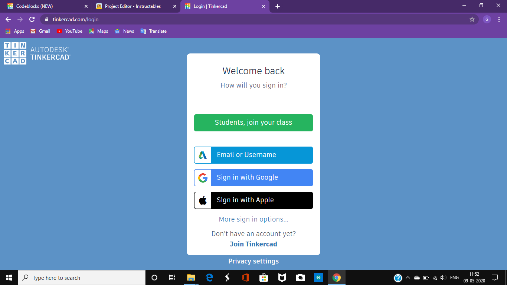Click the Join Tinkercad link

pyautogui.click(x=253, y=244)
